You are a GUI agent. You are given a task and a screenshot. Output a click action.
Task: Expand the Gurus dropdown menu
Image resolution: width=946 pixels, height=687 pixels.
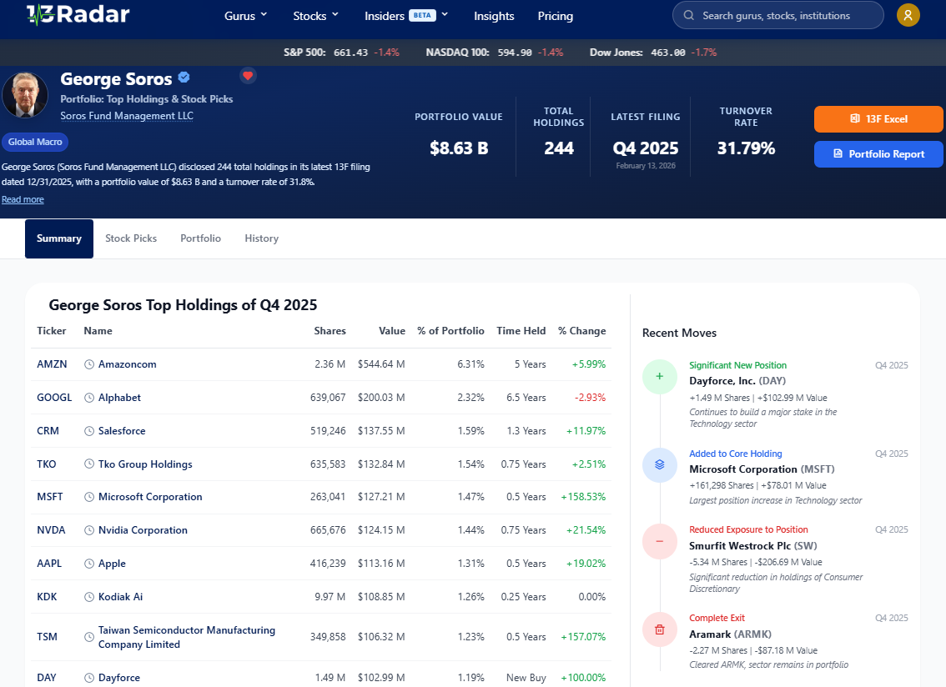(x=245, y=16)
